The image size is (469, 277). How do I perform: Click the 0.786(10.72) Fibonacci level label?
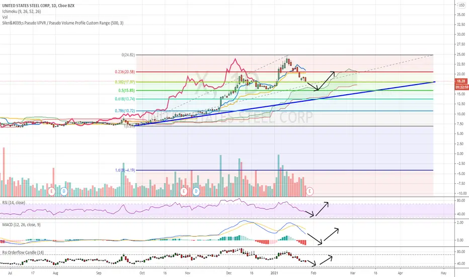coord(125,111)
